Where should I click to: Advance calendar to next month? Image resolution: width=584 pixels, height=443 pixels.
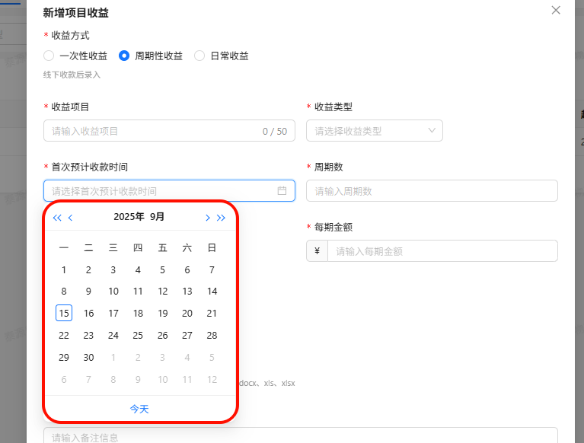click(x=208, y=218)
